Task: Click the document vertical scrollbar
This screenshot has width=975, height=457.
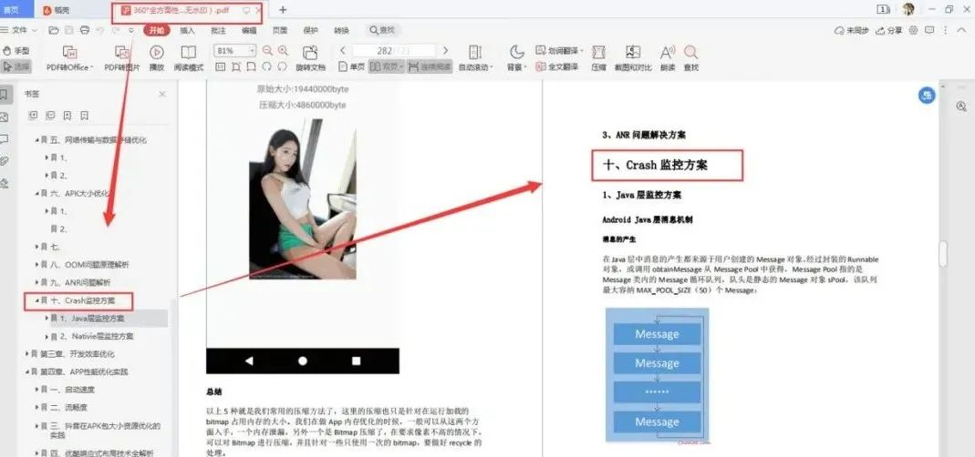Action: pyautogui.click(x=943, y=255)
